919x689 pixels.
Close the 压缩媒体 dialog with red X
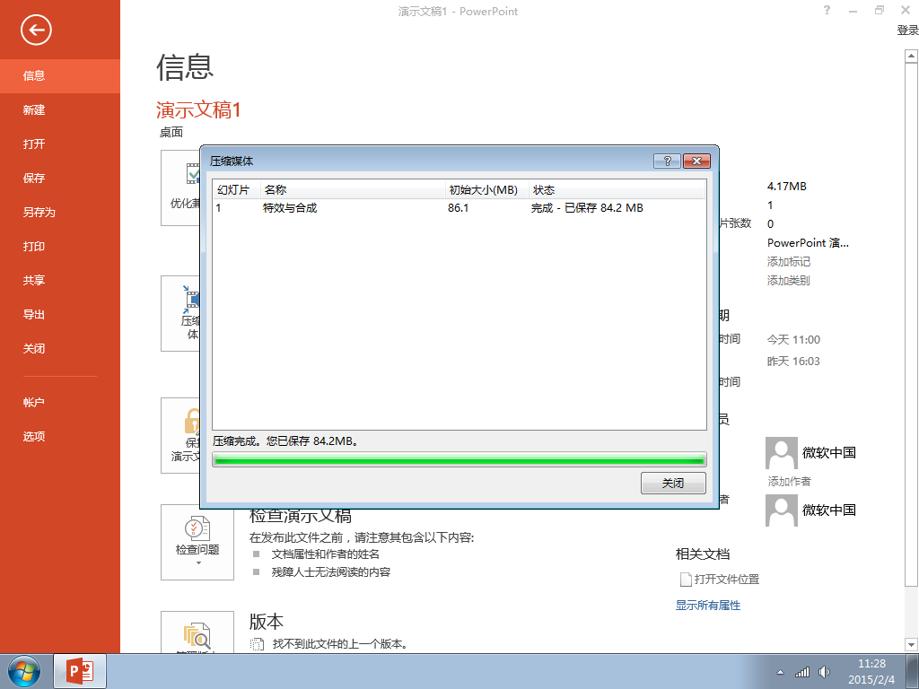[x=696, y=161]
